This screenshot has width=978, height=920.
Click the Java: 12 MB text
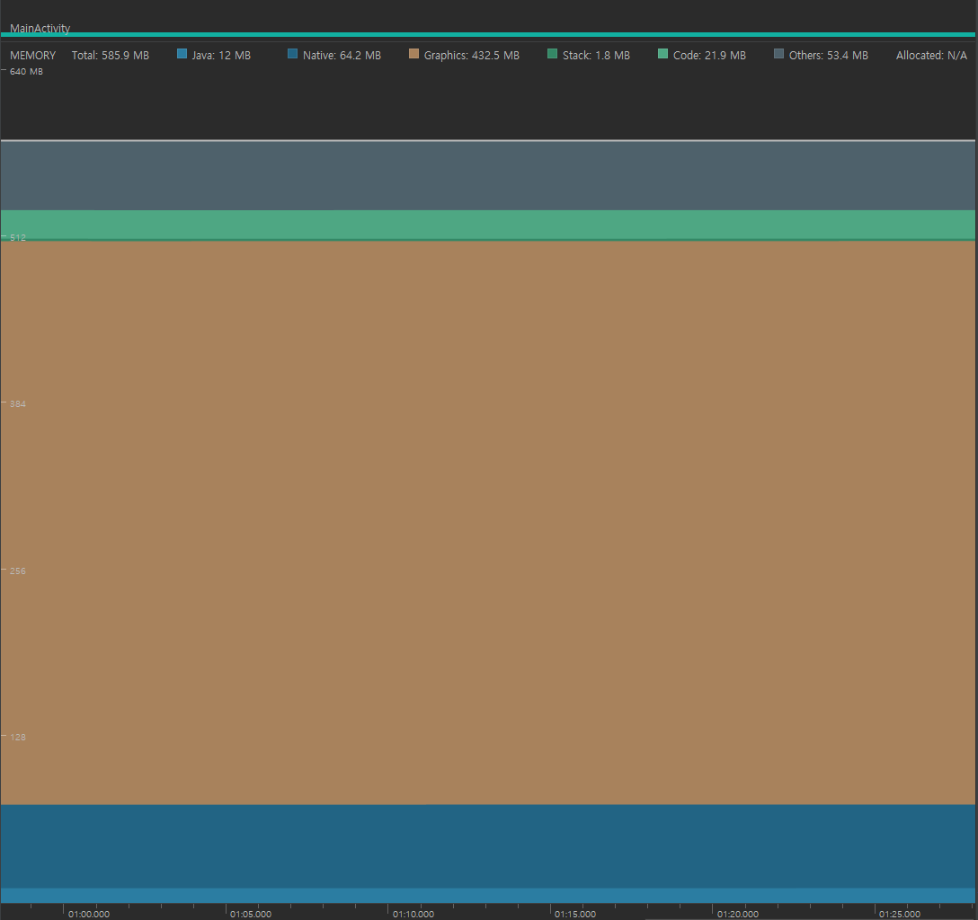(221, 56)
